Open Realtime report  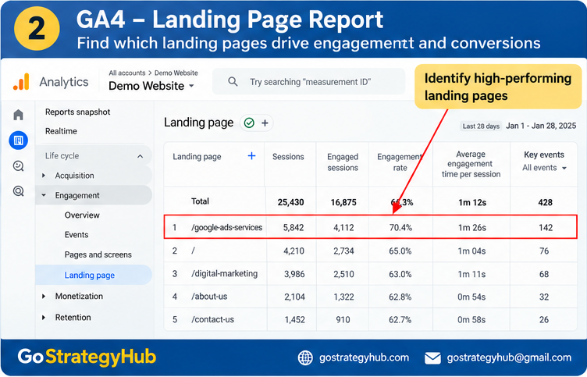[x=61, y=131]
